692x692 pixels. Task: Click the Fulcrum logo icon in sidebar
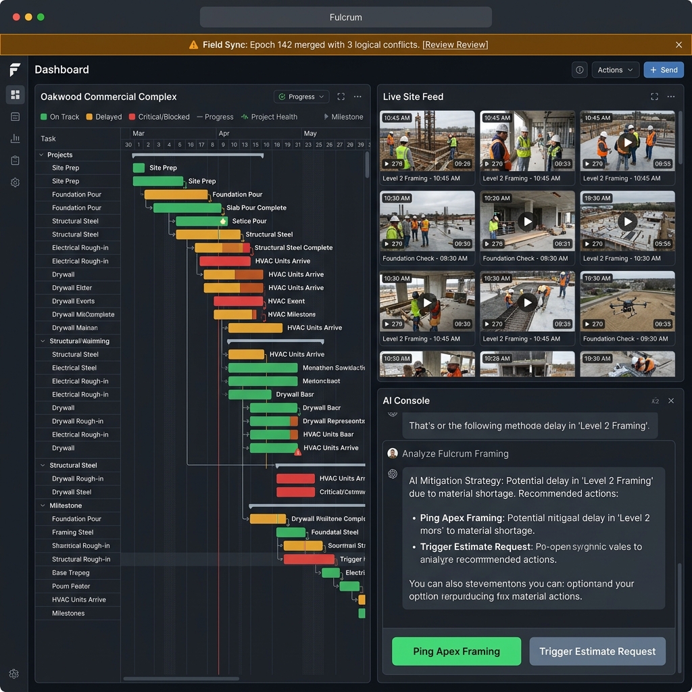15,70
